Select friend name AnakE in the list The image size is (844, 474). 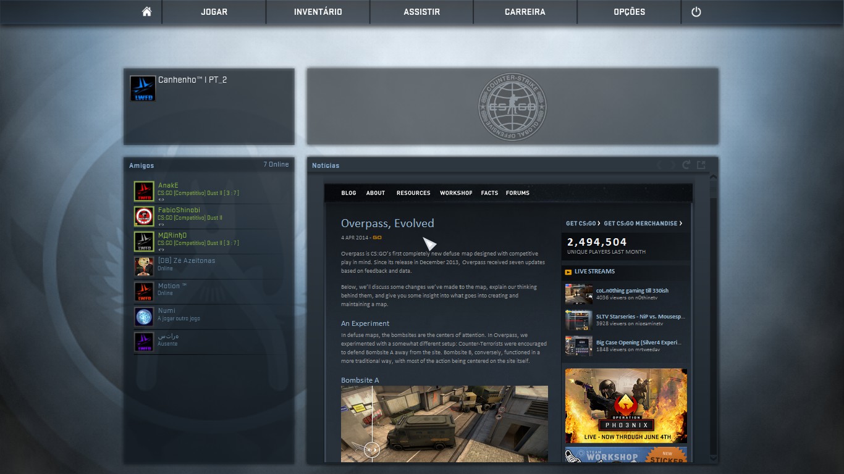click(x=168, y=185)
